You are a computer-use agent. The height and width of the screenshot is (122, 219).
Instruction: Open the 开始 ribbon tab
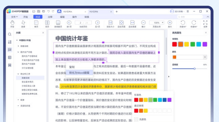click(x=25, y=17)
